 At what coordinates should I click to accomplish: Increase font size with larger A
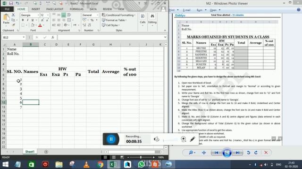[x=42, y=20]
